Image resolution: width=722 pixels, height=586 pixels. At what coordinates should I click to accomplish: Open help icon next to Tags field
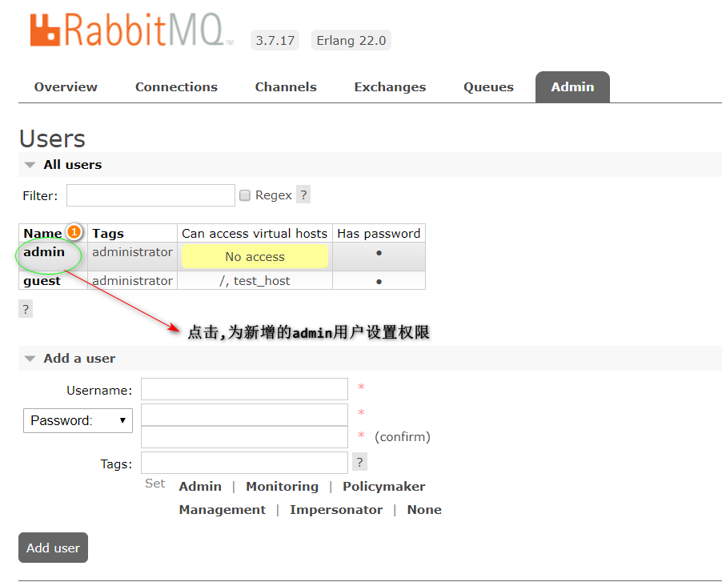(x=359, y=462)
